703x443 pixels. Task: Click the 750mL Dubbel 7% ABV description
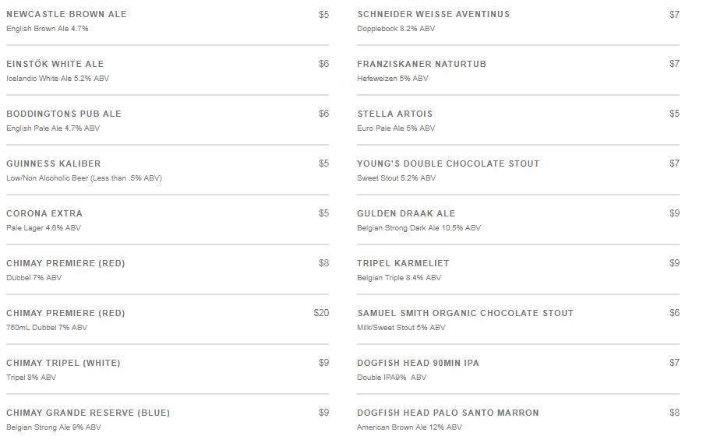click(x=47, y=328)
